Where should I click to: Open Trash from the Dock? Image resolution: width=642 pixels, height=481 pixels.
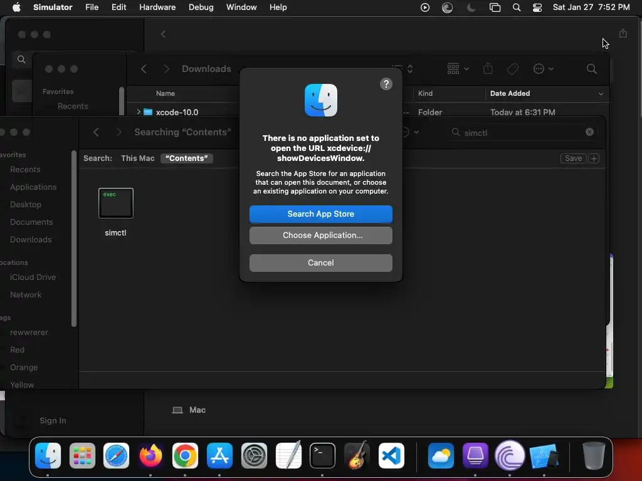pyautogui.click(x=593, y=455)
